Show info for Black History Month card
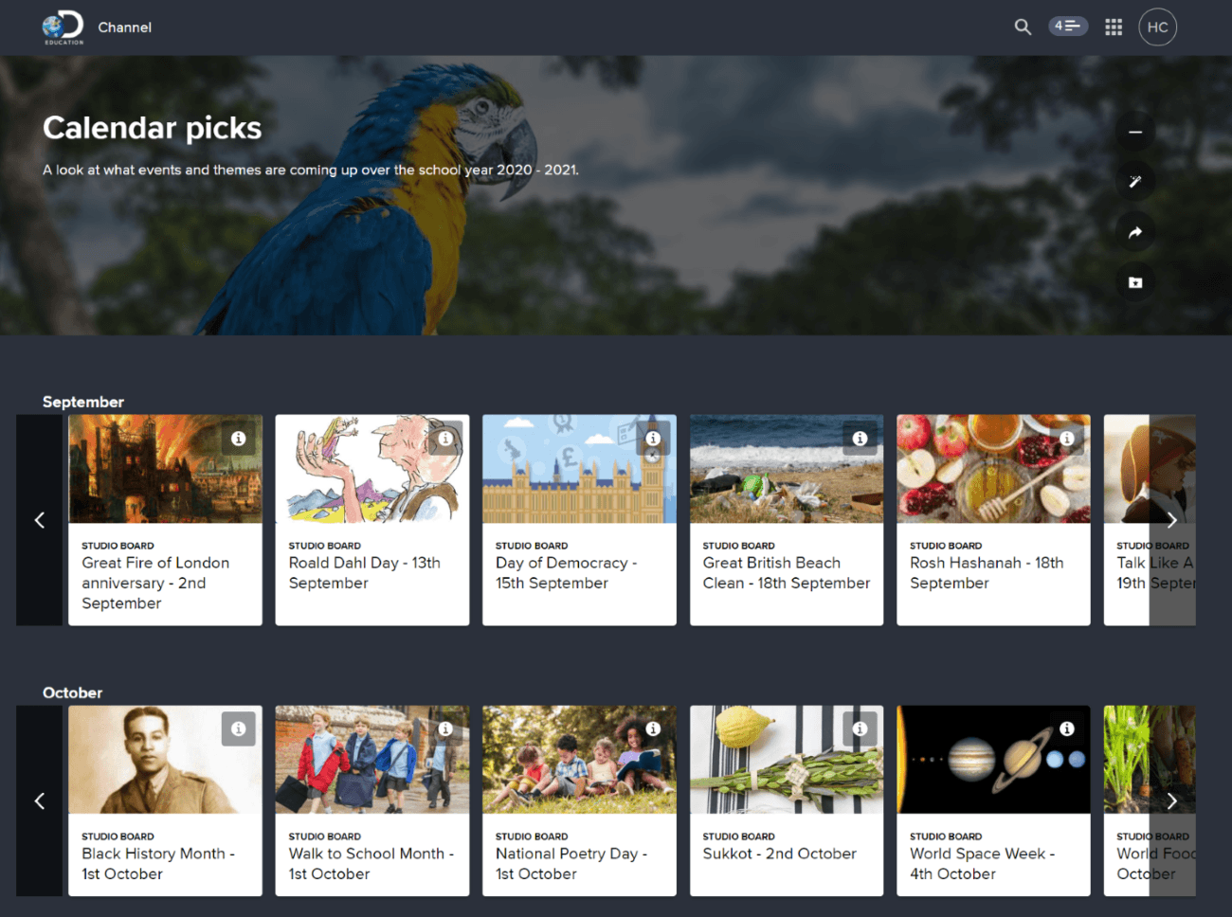1232x917 pixels. coord(239,728)
